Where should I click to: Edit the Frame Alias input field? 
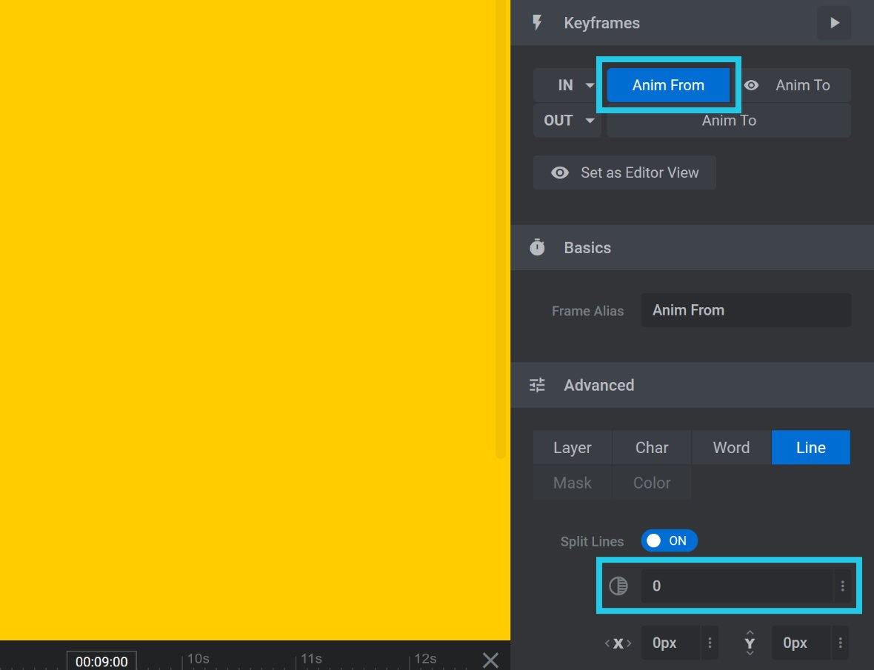tap(746, 310)
